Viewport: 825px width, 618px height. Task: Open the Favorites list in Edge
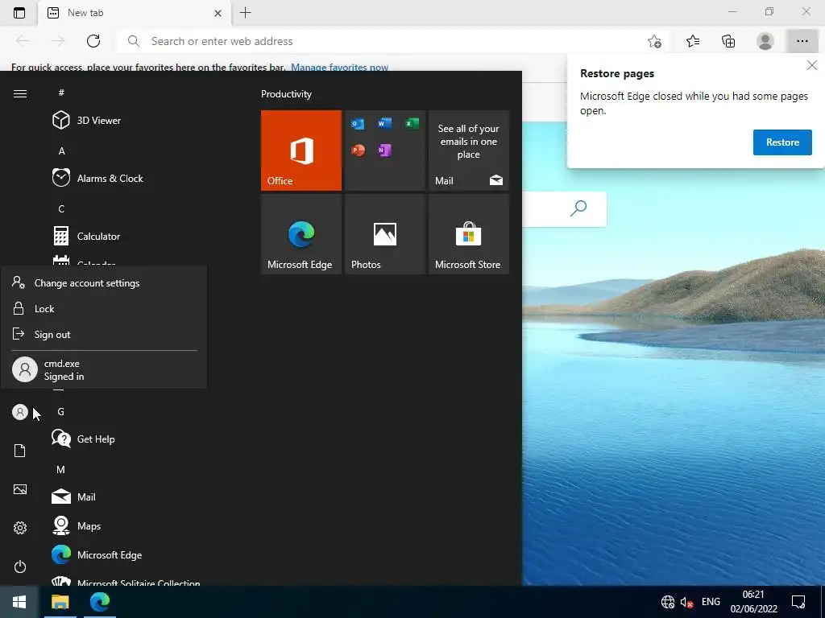coord(693,41)
